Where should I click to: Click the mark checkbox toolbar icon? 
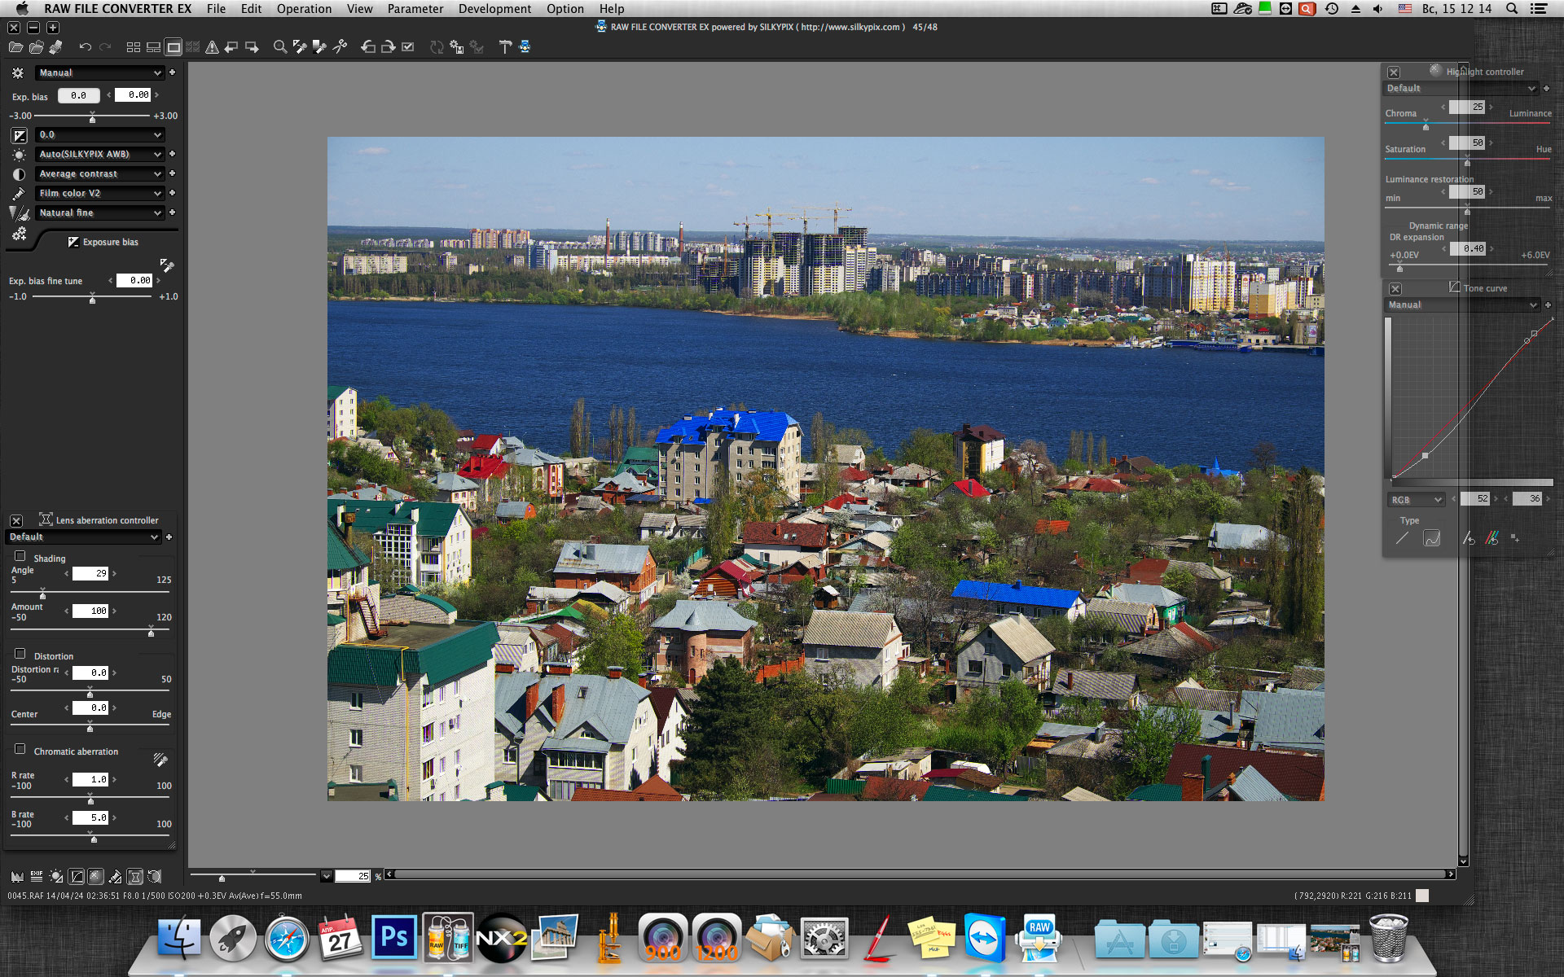tap(408, 47)
